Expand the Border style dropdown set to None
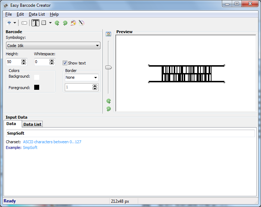This screenshot has width=261, height=207. click(82, 77)
